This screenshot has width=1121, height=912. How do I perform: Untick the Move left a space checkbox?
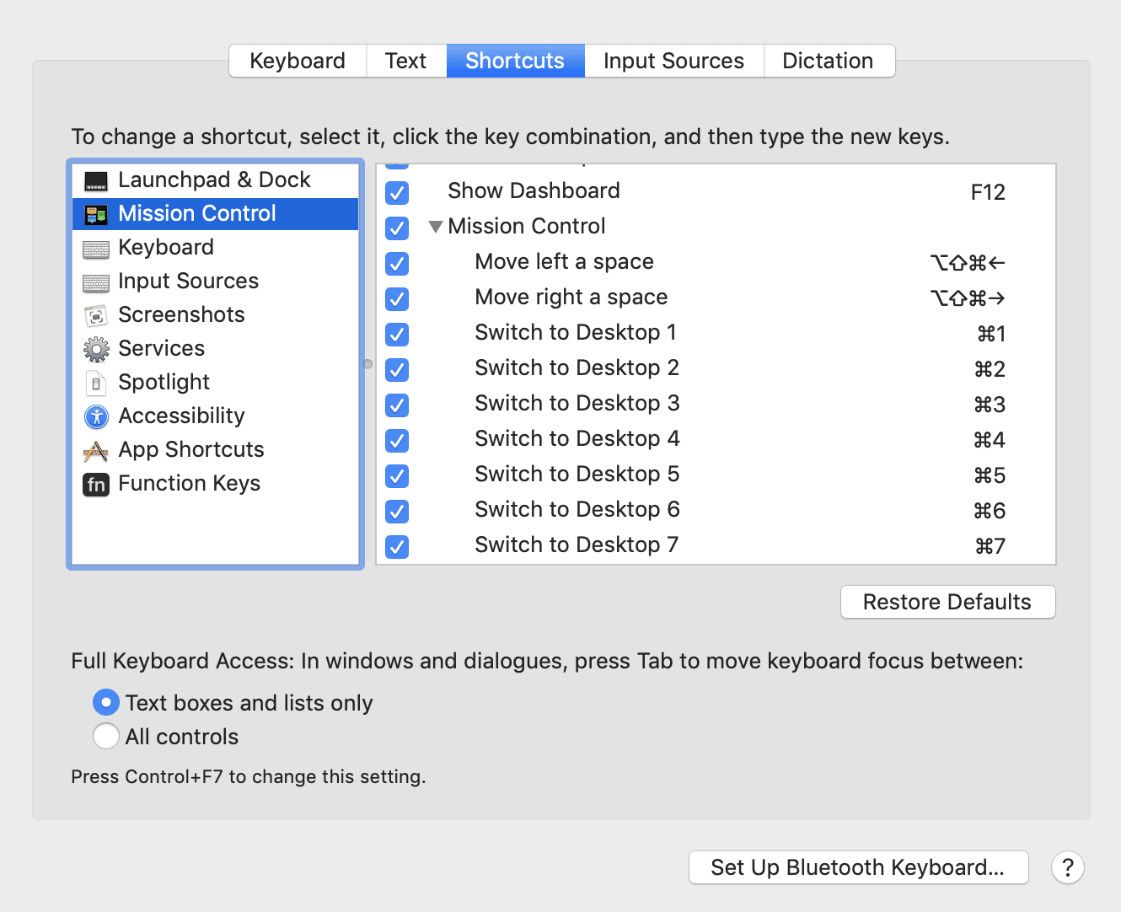[397, 263]
